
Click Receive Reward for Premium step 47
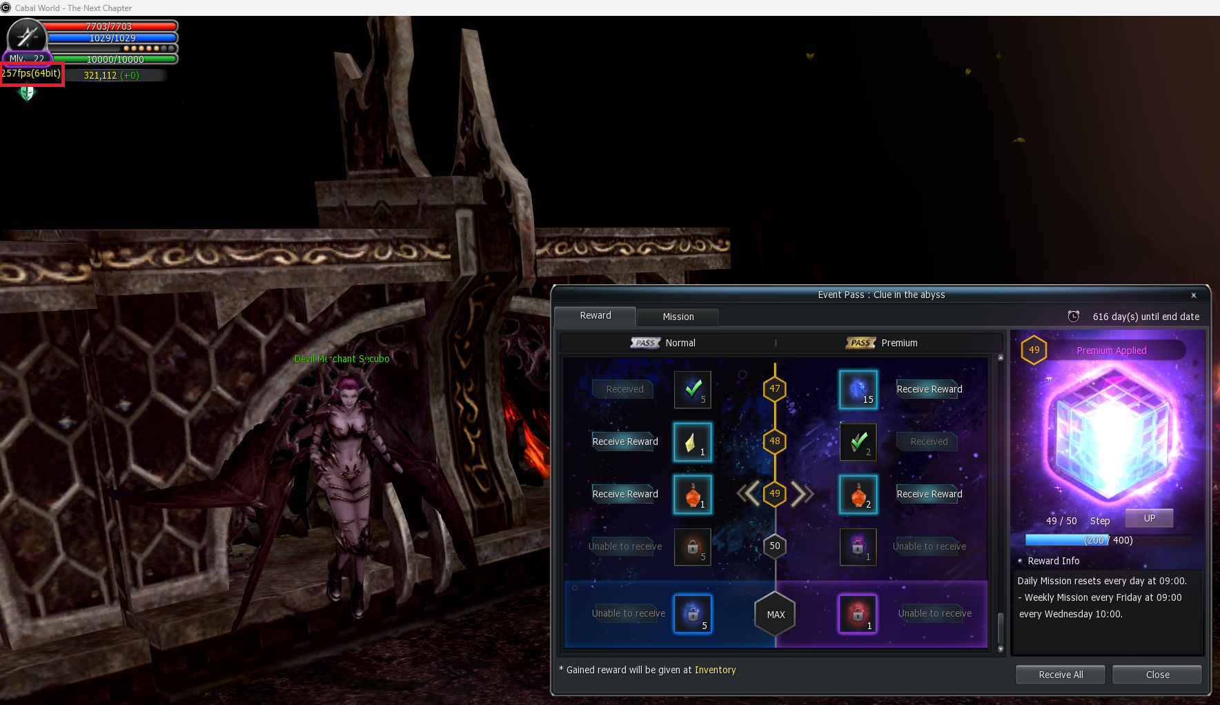click(929, 390)
